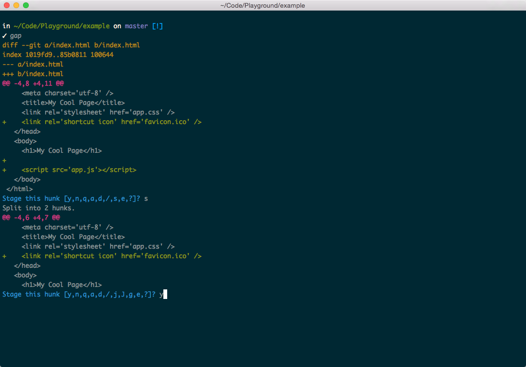
Task: Click added script src='app.js' line
Action: pyautogui.click(x=69, y=170)
